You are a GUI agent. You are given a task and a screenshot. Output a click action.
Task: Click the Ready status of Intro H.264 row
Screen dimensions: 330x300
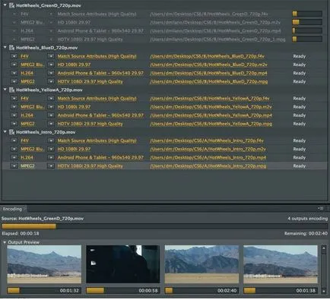(300, 157)
